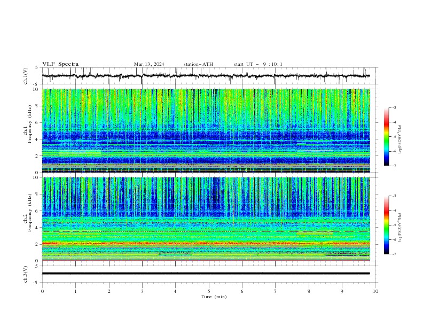This screenshot has width=423, height=327.
Task: Click time axis tick label "0"
Action: (x=42, y=291)
